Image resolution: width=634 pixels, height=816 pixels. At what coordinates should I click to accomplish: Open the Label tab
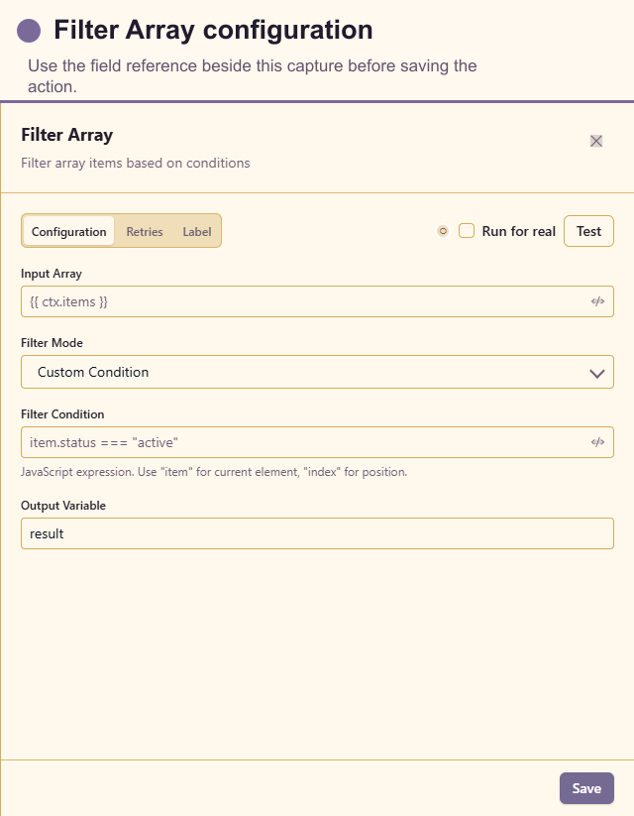tap(197, 232)
